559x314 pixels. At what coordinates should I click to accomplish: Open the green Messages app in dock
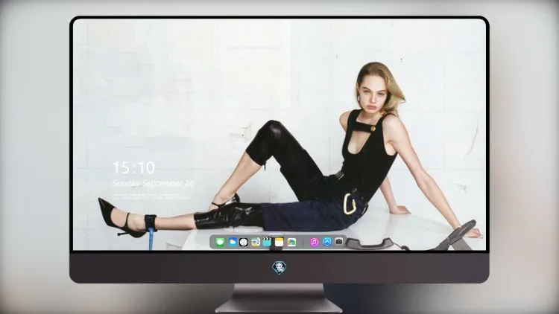tap(220, 242)
